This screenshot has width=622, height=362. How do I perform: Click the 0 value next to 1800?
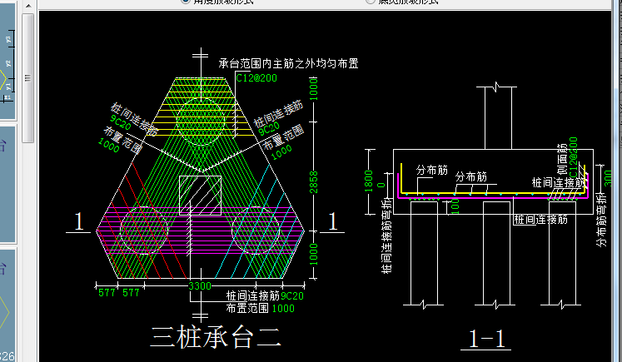[381, 185]
